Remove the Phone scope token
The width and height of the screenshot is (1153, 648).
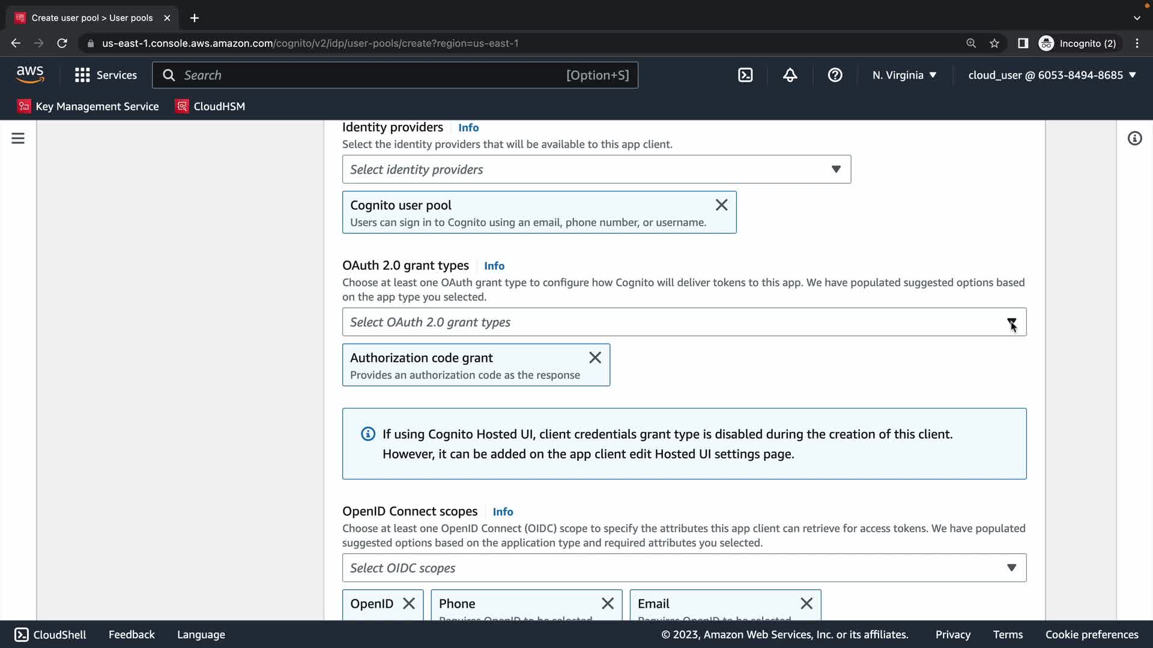[607, 604]
